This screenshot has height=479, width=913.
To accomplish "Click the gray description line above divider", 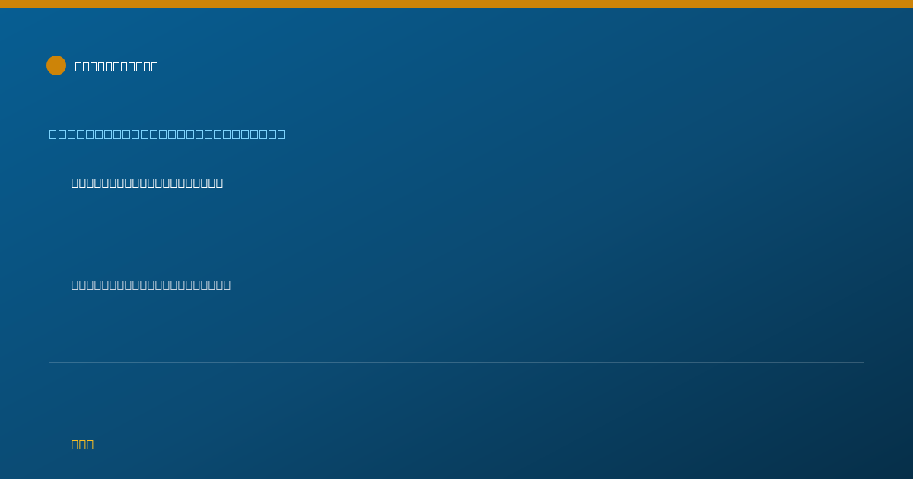I will (x=151, y=284).
